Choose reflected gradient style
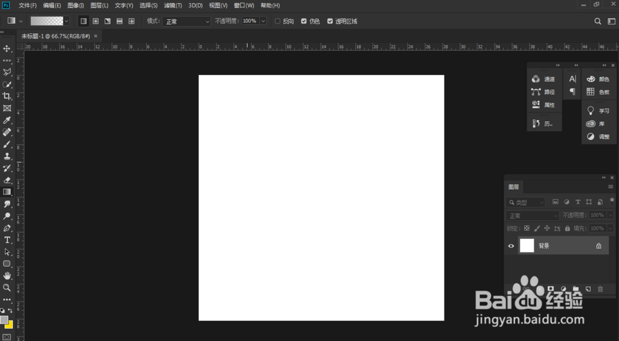619x341 pixels. [119, 21]
